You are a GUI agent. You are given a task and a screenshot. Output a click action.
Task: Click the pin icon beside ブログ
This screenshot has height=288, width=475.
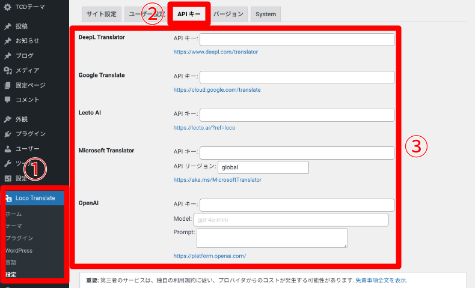tap(8, 56)
